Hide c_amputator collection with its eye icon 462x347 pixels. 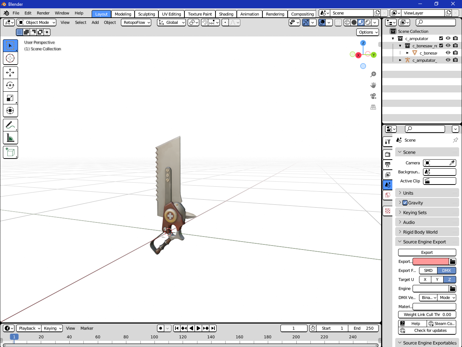point(448,38)
